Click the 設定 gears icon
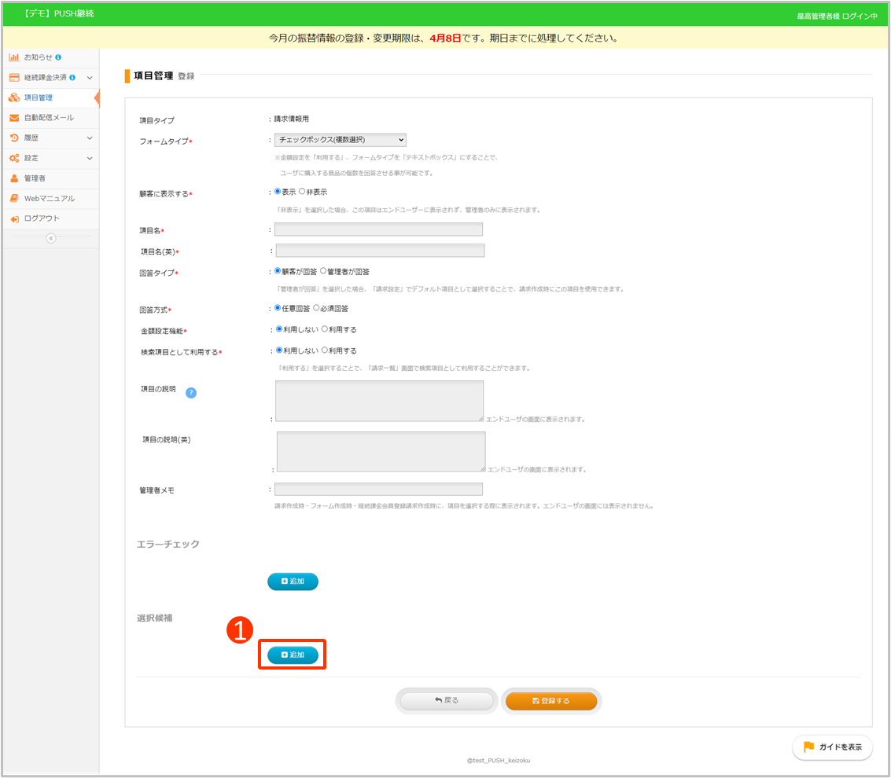 tap(14, 158)
